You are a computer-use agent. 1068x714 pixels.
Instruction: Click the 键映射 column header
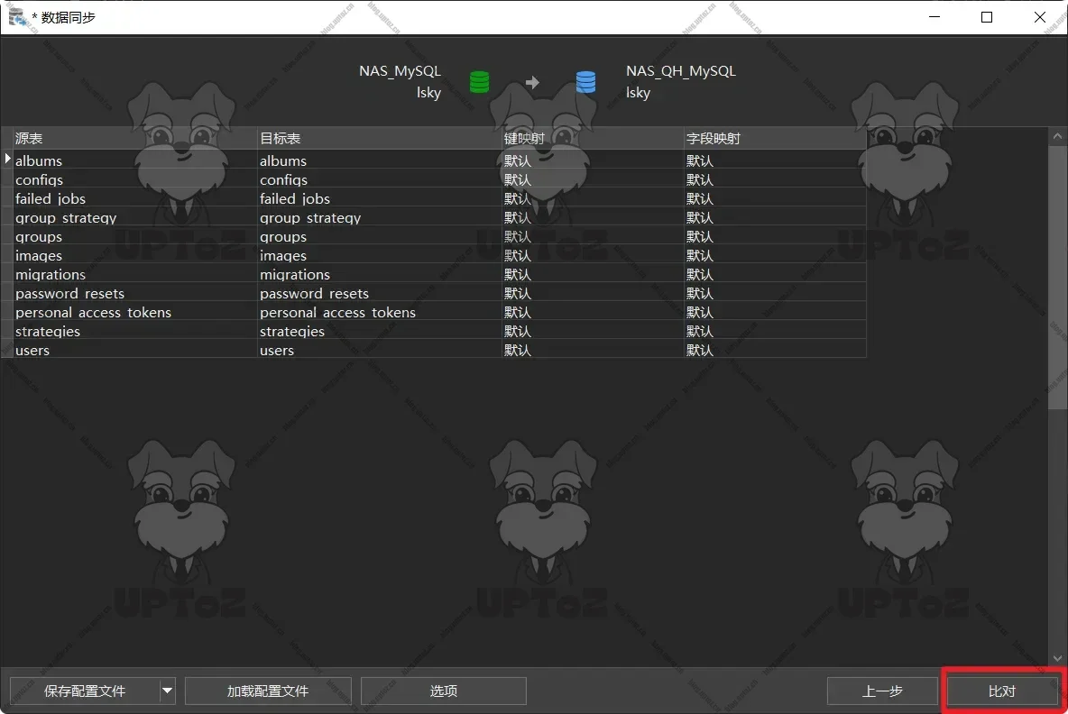(x=593, y=138)
